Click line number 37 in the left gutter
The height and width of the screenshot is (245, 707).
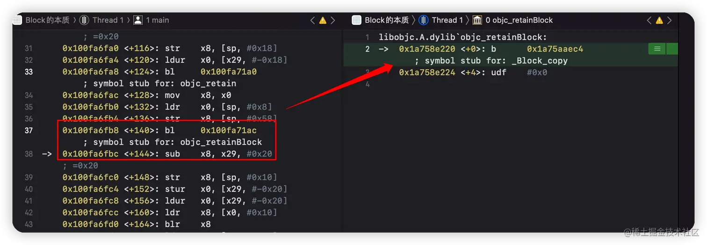[29, 130]
